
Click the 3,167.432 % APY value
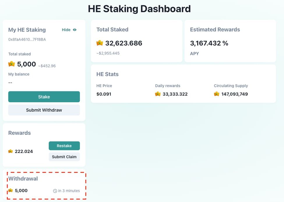click(x=209, y=43)
